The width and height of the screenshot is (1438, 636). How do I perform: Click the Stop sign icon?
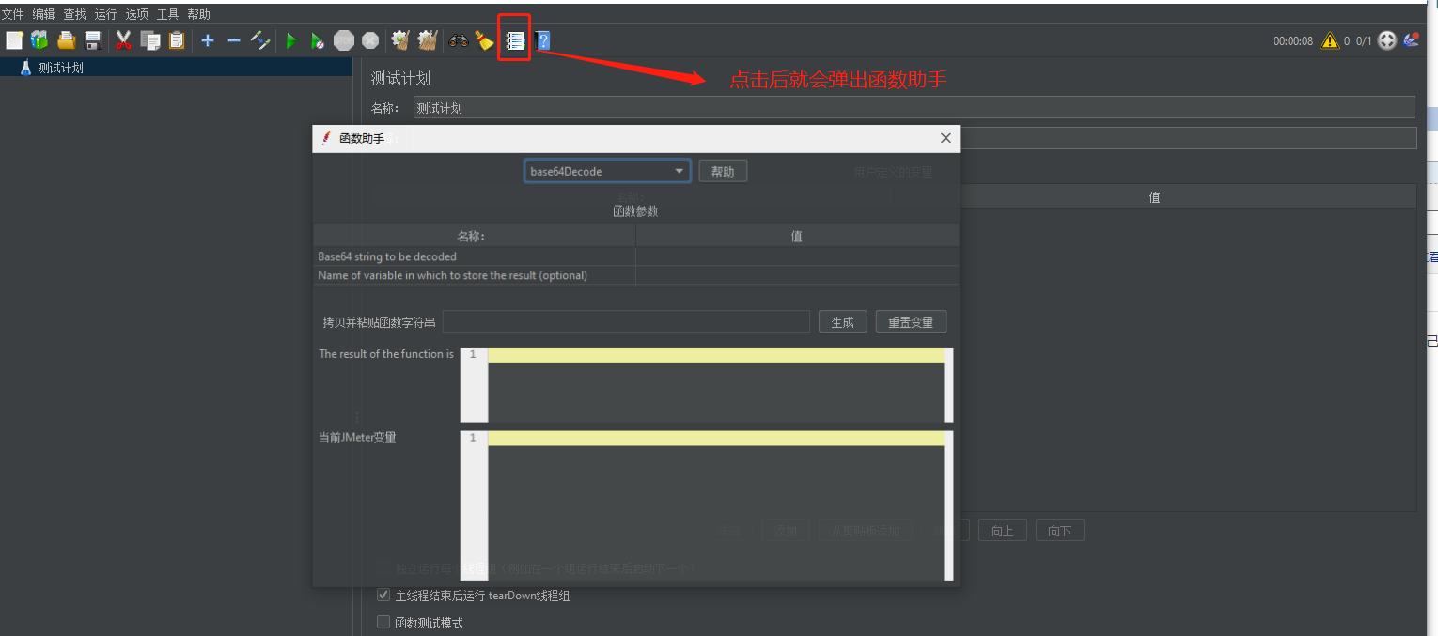pyautogui.click(x=344, y=40)
